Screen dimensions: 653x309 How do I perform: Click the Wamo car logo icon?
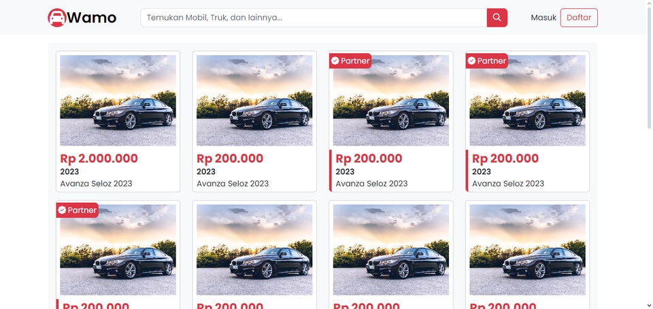point(56,18)
